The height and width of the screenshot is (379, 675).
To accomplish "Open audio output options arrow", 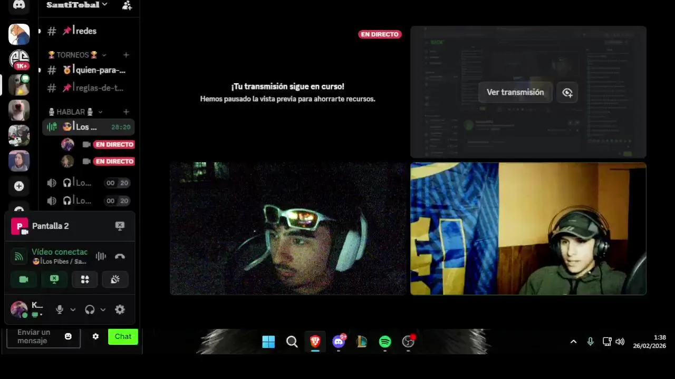I will (103, 310).
